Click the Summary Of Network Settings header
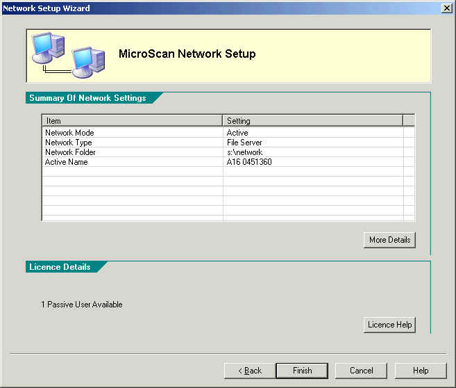 click(x=87, y=98)
